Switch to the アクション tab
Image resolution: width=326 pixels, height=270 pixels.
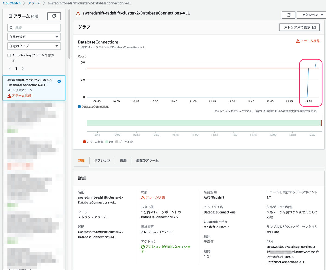coord(102,161)
